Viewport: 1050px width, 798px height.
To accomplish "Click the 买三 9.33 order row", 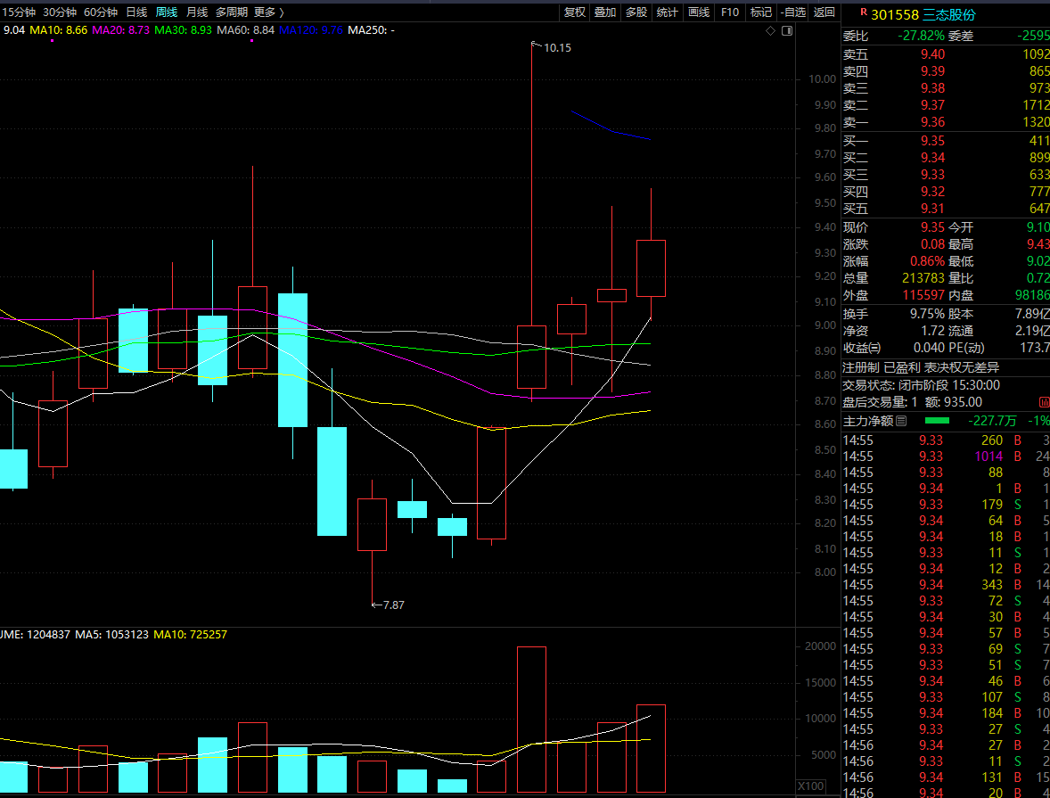I will [946, 174].
